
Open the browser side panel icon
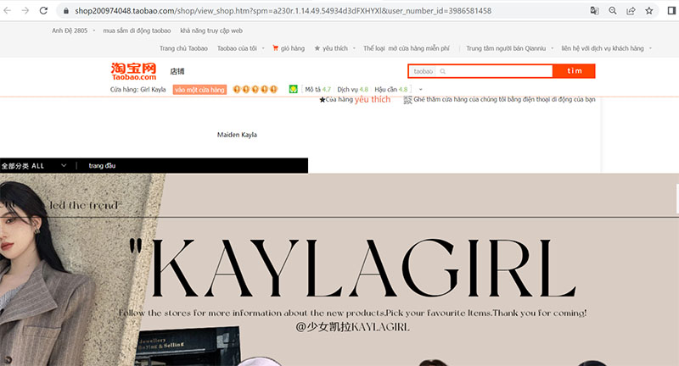[671, 11]
